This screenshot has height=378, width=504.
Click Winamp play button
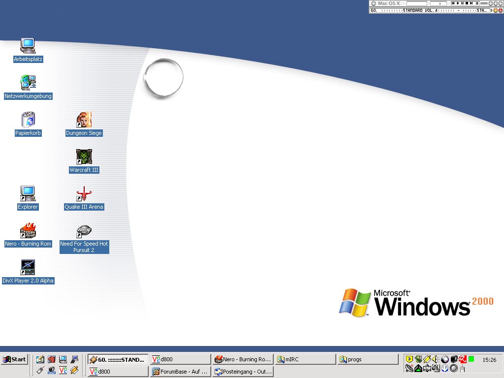click(458, 3)
